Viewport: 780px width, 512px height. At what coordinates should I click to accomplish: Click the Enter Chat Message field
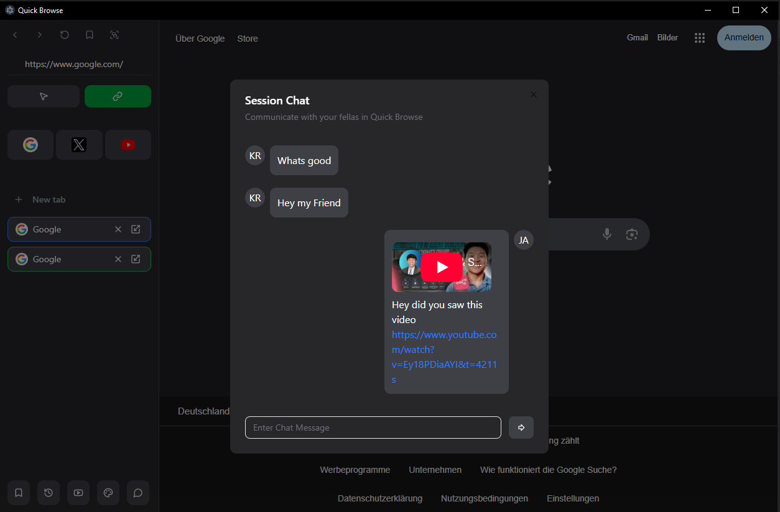pyautogui.click(x=373, y=427)
